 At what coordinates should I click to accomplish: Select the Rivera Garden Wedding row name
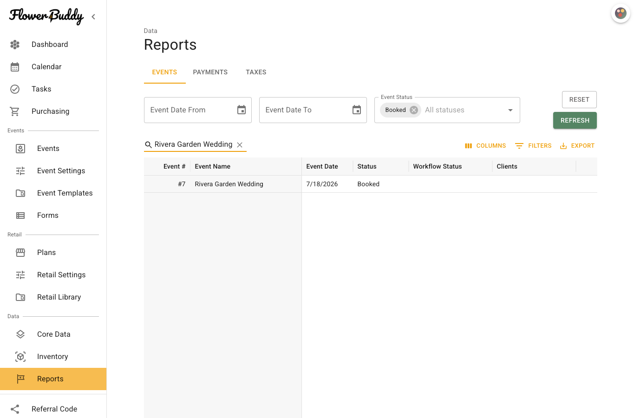(229, 184)
